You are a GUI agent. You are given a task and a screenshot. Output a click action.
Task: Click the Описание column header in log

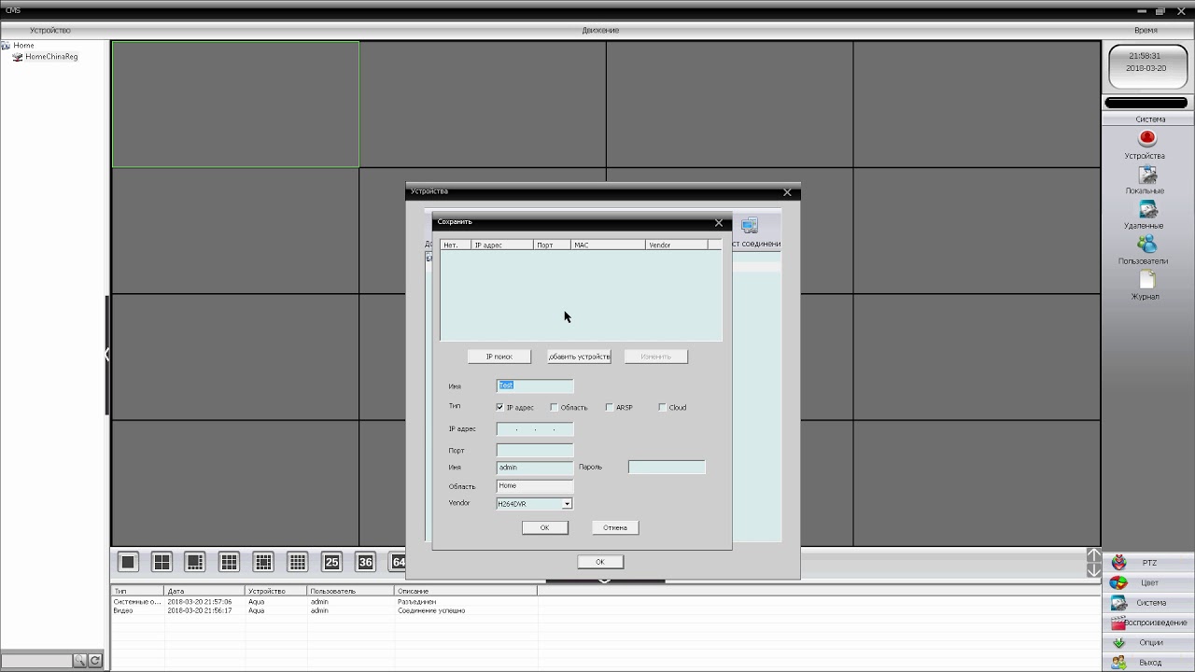click(x=466, y=591)
